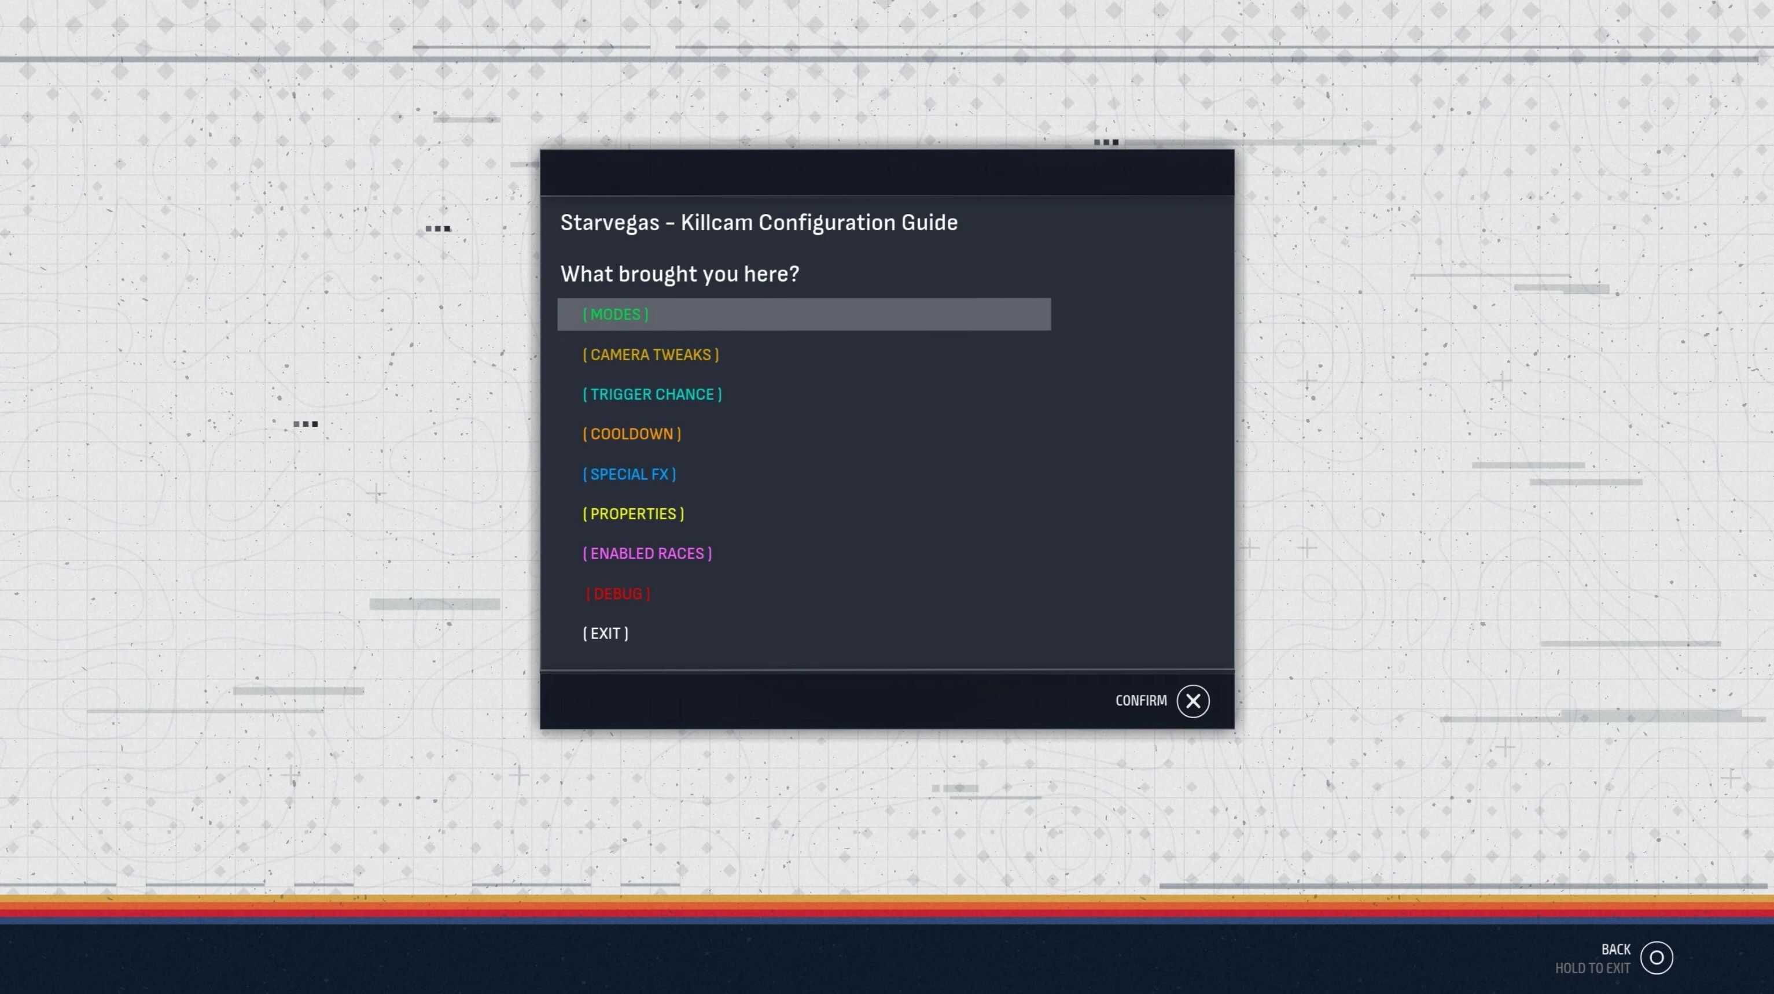Open the CAMERA TWEAKS menu entry
The image size is (1774, 994).
(650, 354)
